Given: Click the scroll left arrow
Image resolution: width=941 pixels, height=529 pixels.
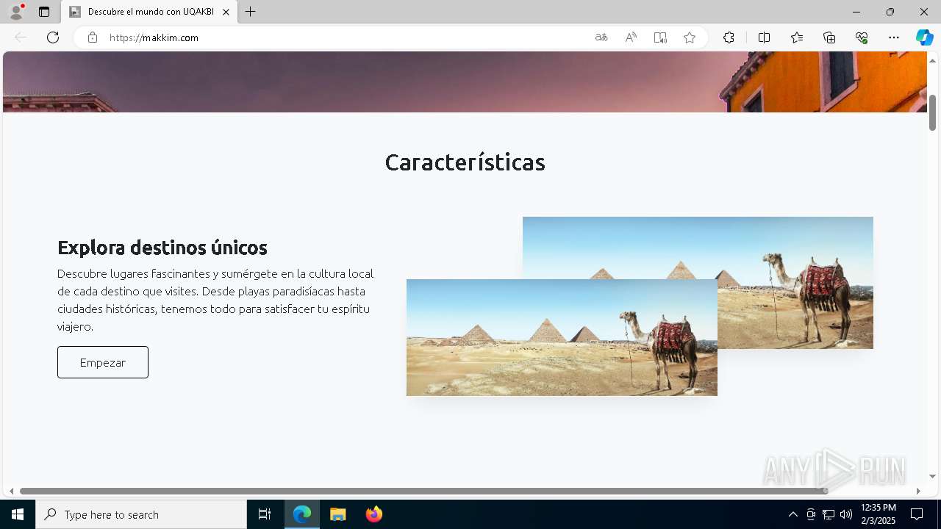Looking at the screenshot, I should (x=11, y=491).
